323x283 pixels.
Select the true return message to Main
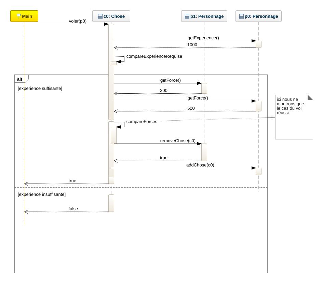(x=72, y=180)
